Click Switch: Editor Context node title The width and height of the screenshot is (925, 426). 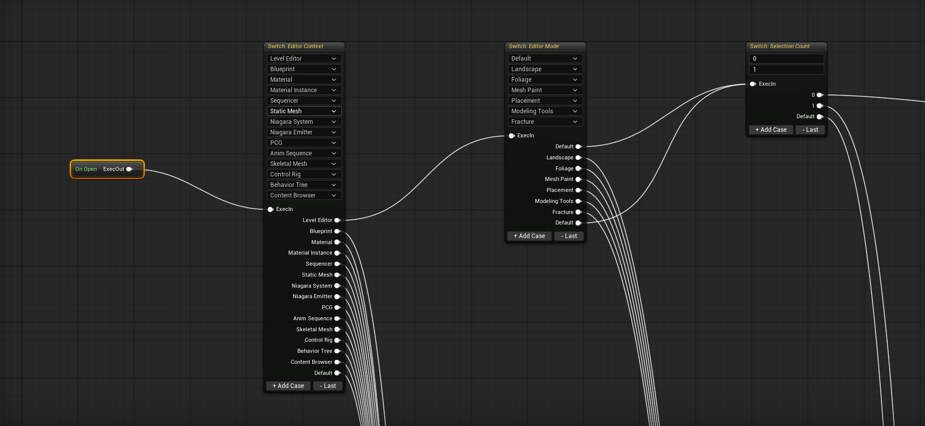click(x=295, y=46)
